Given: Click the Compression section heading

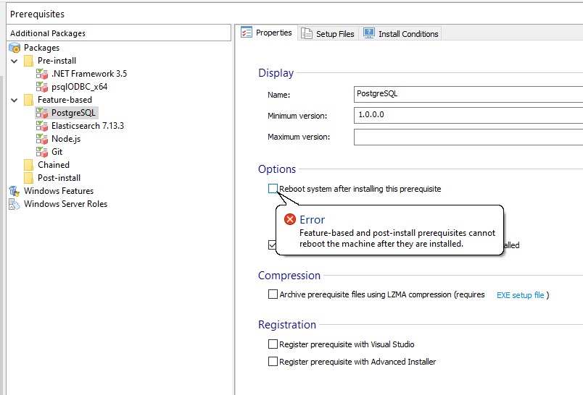Looking at the screenshot, I should (289, 275).
